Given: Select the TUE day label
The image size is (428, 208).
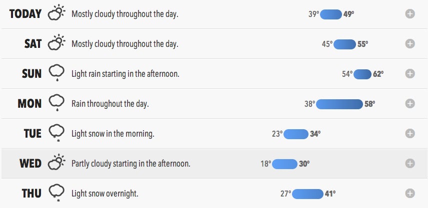Looking at the screenshot, I should tap(32, 134).
